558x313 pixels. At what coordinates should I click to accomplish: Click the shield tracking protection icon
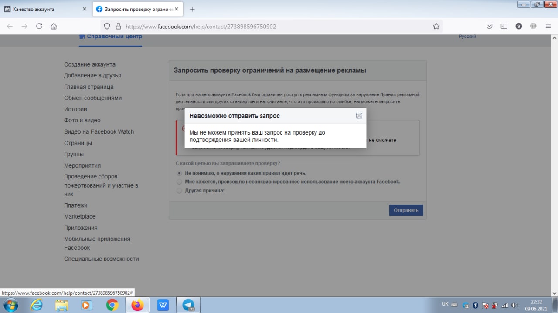[x=108, y=26]
